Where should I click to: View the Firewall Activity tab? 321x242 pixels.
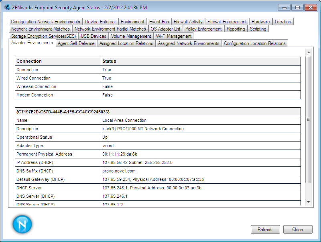188,22
